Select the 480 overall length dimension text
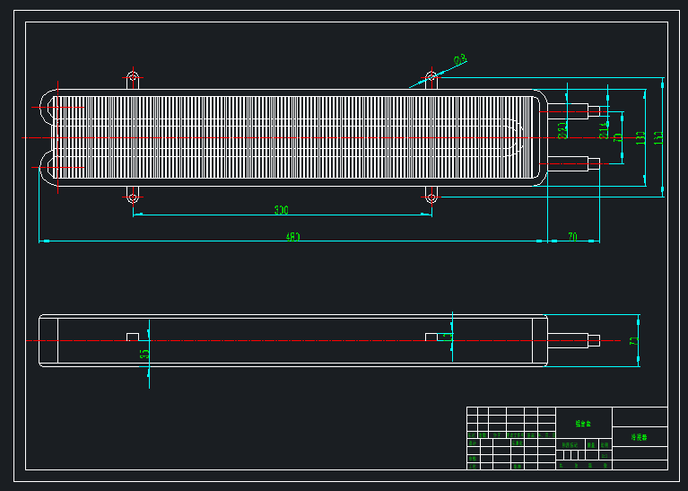This screenshot has height=491, width=688. 292,237
